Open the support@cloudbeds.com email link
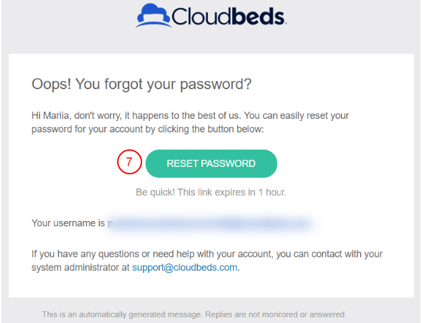 coord(185,267)
